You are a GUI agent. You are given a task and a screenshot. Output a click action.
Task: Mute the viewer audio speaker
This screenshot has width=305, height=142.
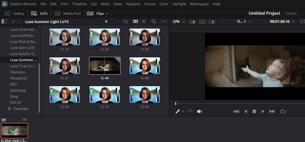(199, 111)
